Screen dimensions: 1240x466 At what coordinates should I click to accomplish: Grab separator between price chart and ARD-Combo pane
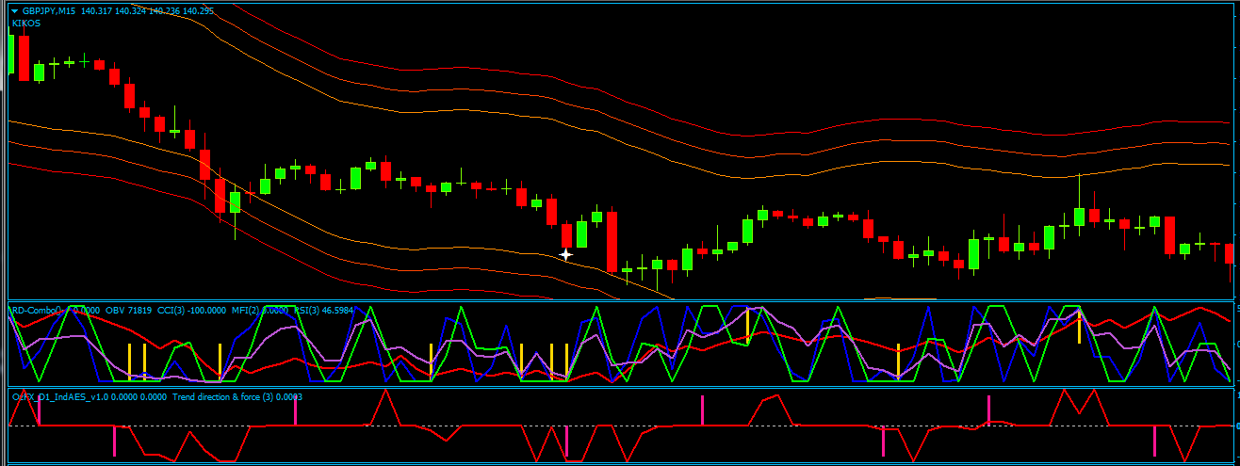coord(620,301)
